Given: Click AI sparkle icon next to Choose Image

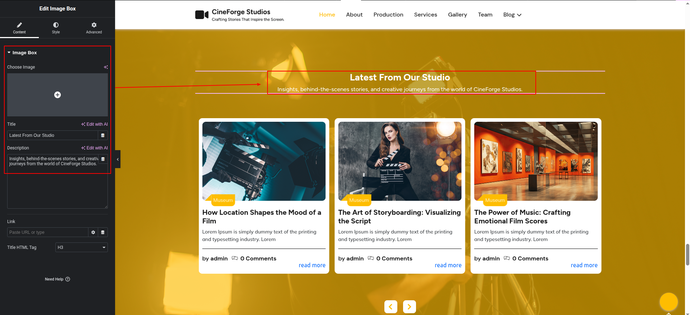Looking at the screenshot, I should click(106, 67).
